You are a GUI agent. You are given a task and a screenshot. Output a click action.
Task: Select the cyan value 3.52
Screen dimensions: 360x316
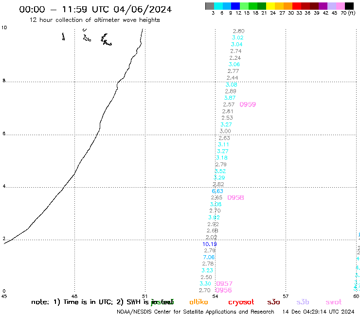[x=220, y=171]
